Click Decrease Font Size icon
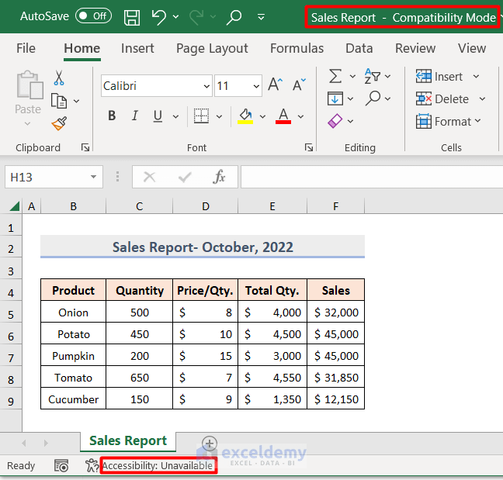Image resolution: width=503 pixels, height=480 pixels. click(299, 85)
